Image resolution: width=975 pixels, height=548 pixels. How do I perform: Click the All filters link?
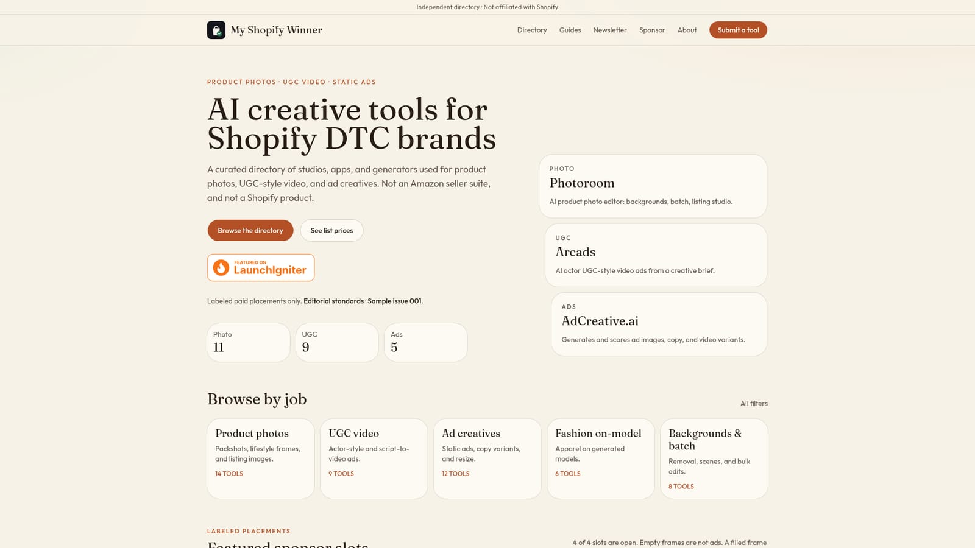point(754,404)
